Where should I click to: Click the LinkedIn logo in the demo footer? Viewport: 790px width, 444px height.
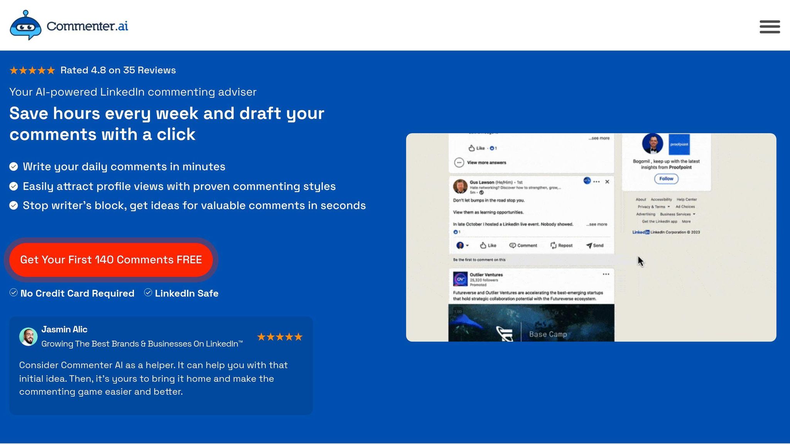tap(641, 232)
